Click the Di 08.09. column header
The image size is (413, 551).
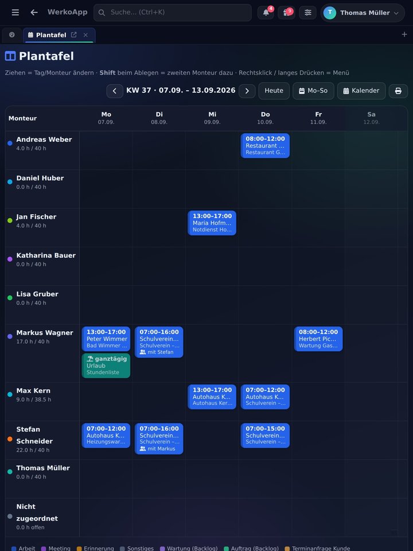[159, 118]
